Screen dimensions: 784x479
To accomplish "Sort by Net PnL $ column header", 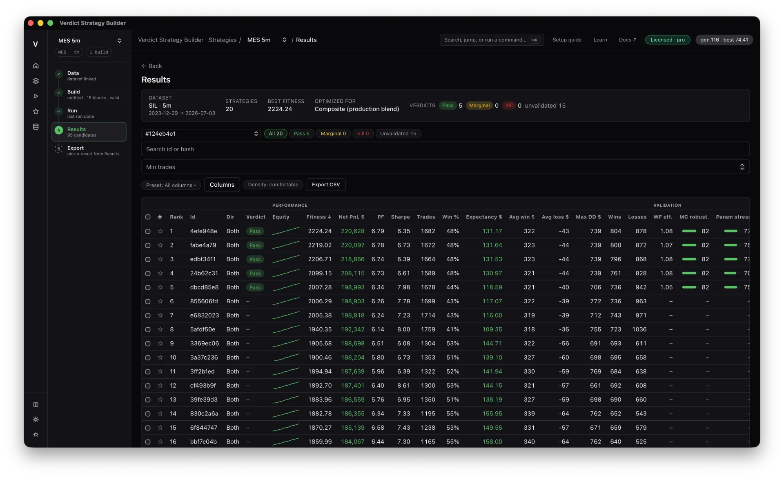I will point(351,217).
